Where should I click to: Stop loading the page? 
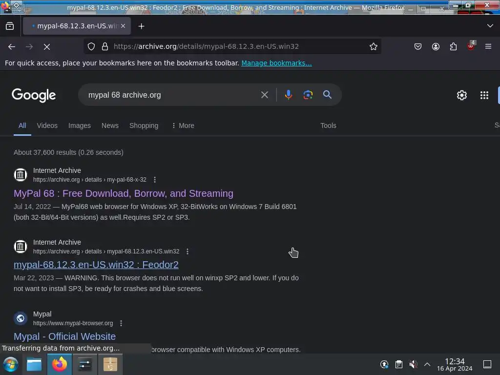click(47, 47)
